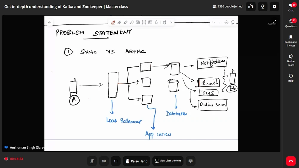Screen dimensions: 299x168
Task: Toggle the disabled camera button
Action: 104,161
